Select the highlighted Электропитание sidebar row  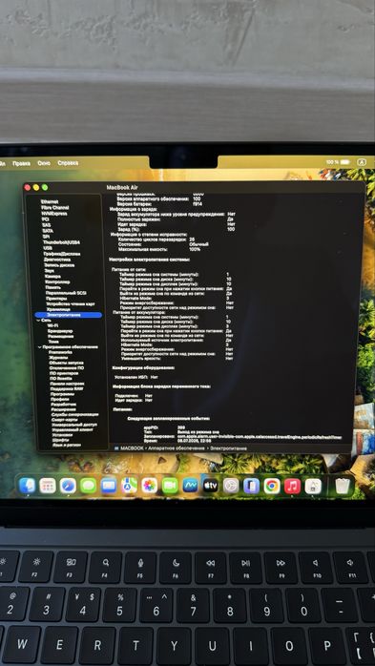coord(68,315)
